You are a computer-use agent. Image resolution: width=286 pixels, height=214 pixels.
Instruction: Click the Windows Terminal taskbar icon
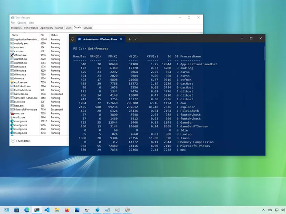point(37,210)
